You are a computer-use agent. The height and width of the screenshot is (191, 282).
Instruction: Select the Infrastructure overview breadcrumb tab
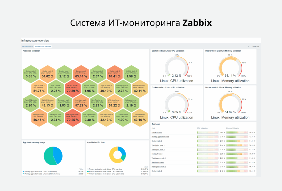(x=43, y=47)
